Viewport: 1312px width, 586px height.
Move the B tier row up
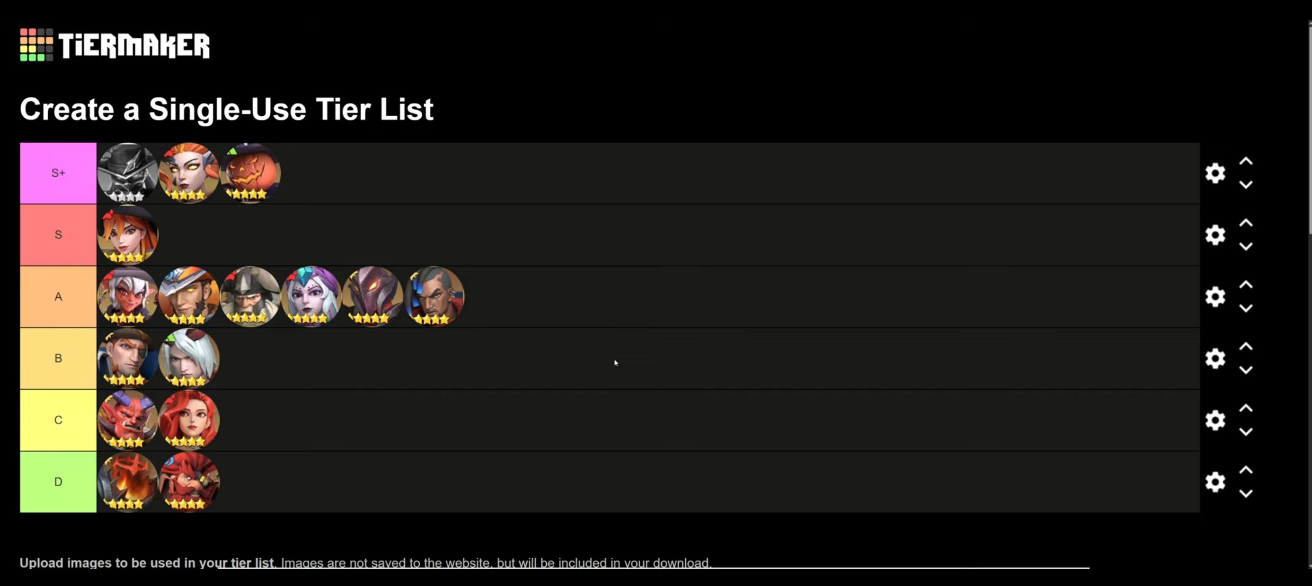coord(1246,346)
